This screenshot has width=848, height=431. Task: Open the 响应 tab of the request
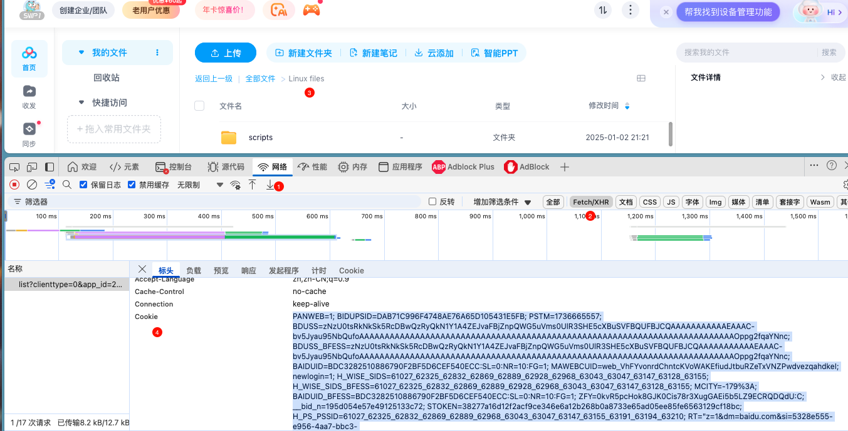[x=248, y=270]
